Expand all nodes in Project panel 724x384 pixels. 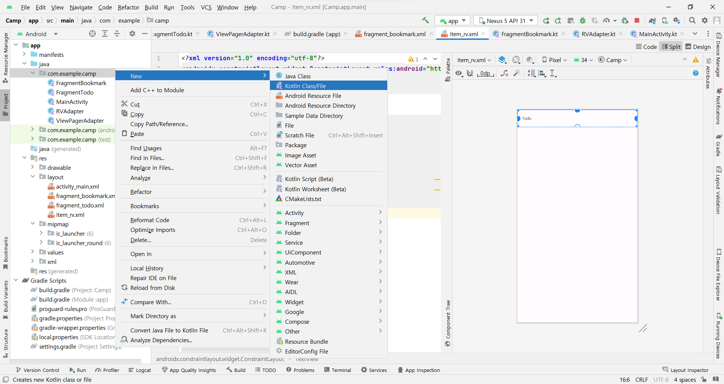pos(105,34)
